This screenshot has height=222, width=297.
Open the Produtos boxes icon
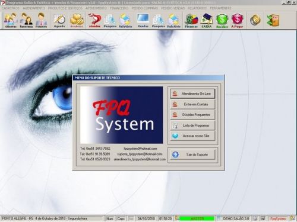click(77, 20)
